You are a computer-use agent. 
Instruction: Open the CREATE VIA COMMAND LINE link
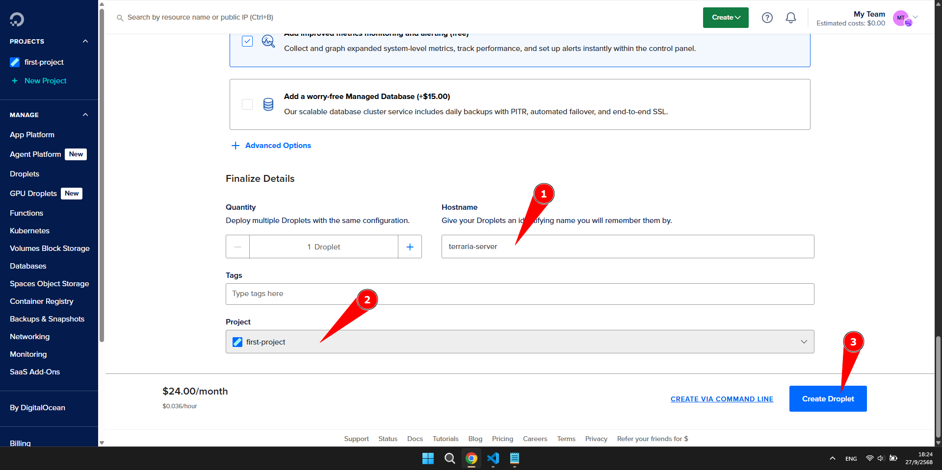pos(721,398)
